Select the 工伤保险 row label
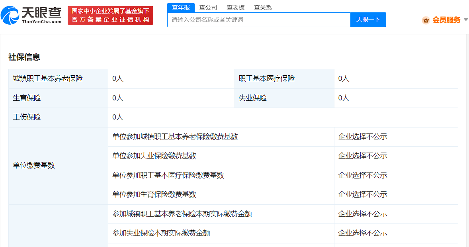The image size is (469, 247). pos(27,118)
